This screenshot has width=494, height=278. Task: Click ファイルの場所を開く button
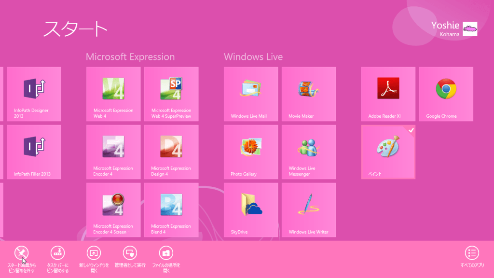pos(166,259)
